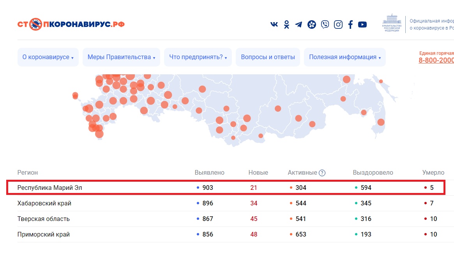Click the question mark next to Активные
Screen dimensions: 454x256
[x=322, y=173]
